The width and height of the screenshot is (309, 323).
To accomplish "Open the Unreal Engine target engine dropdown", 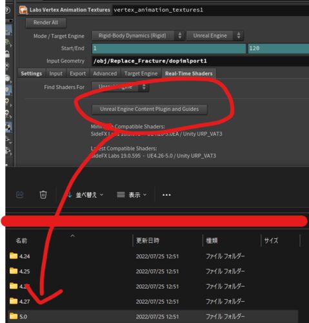I will [x=215, y=36].
